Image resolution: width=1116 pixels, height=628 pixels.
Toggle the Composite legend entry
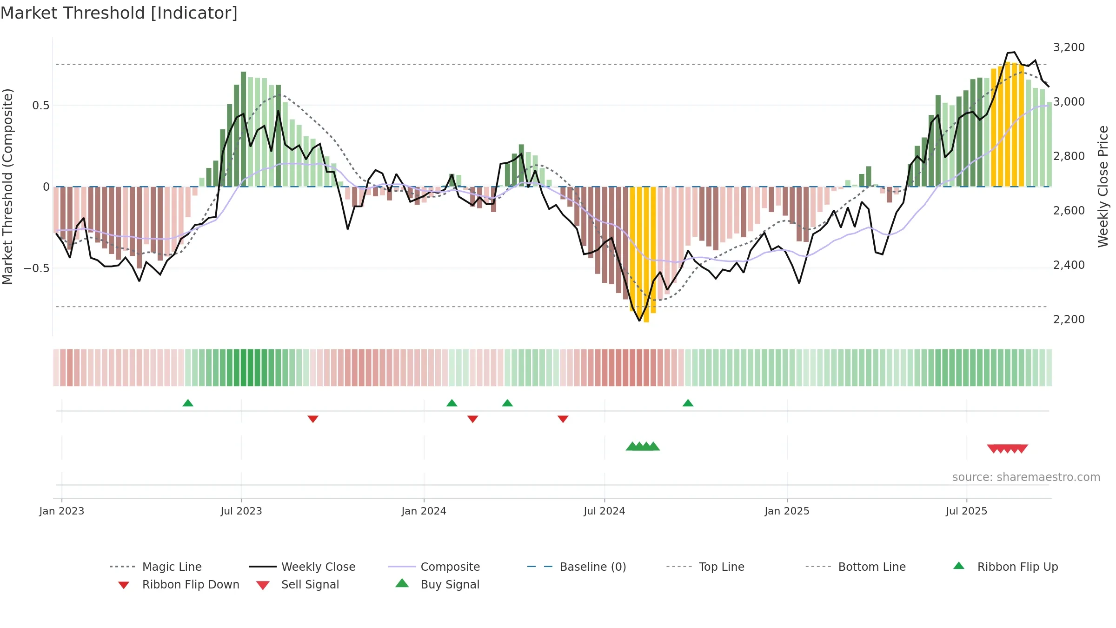coord(434,567)
